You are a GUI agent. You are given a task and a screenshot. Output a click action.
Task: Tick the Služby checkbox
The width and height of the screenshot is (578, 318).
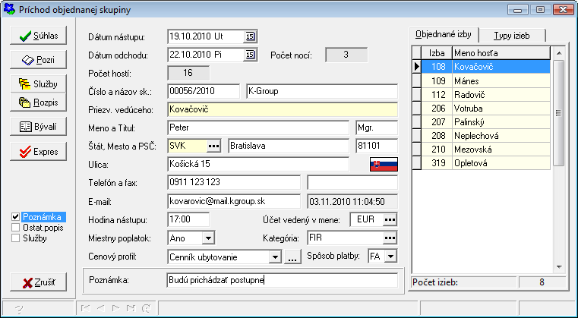click(x=17, y=238)
